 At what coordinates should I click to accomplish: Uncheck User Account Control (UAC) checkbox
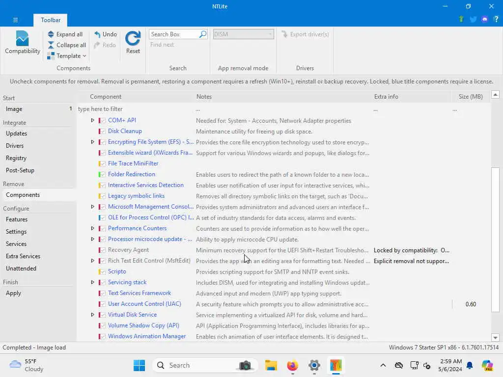(102, 304)
